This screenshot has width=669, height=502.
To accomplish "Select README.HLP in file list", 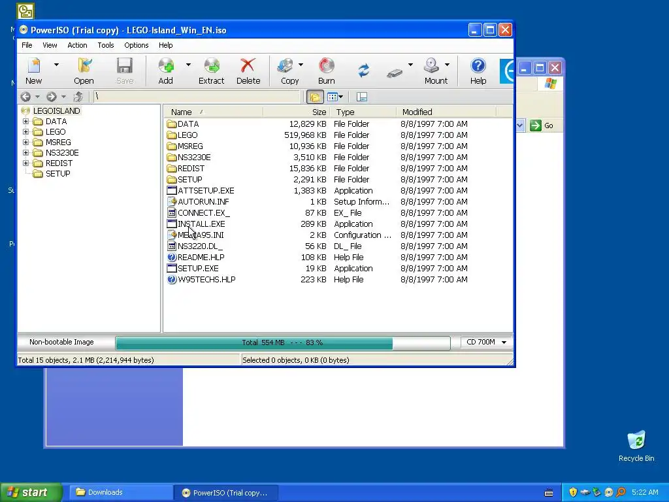I will click(201, 258).
